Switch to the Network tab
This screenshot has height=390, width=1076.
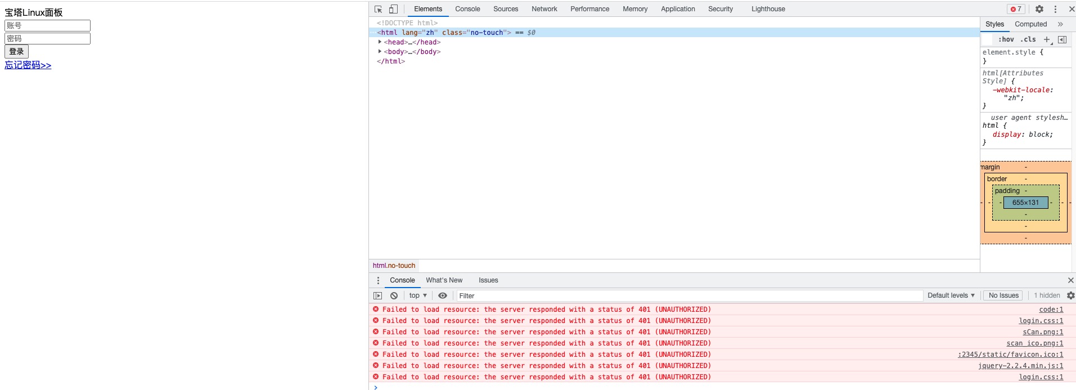click(544, 9)
